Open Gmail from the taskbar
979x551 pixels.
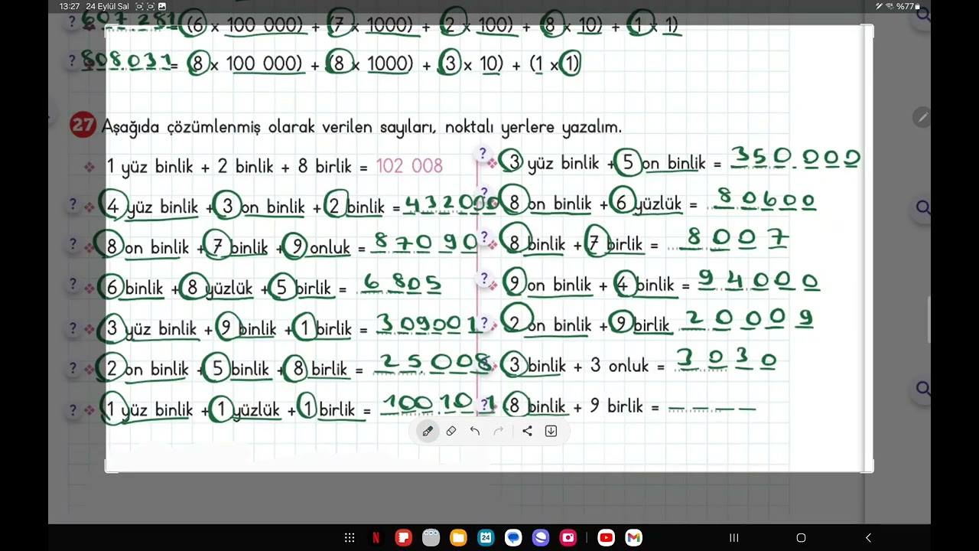click(633, 538)
